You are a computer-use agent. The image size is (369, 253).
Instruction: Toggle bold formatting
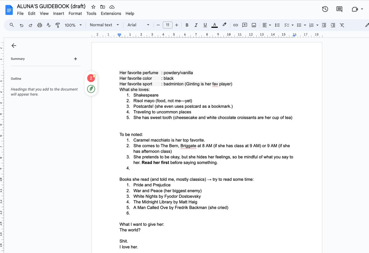pos(187,25)
